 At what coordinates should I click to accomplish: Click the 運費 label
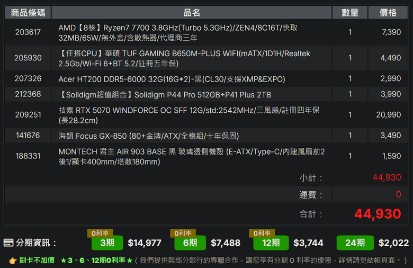click(x=311, y=195)
